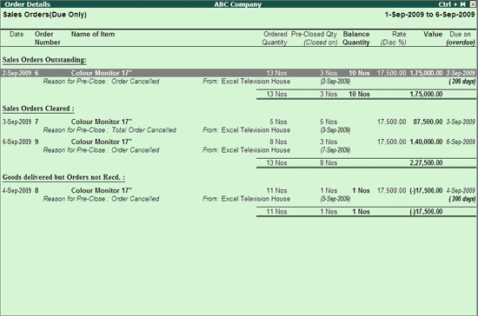
Task: Open sales order number 7 row
Action: click(239, 122)
